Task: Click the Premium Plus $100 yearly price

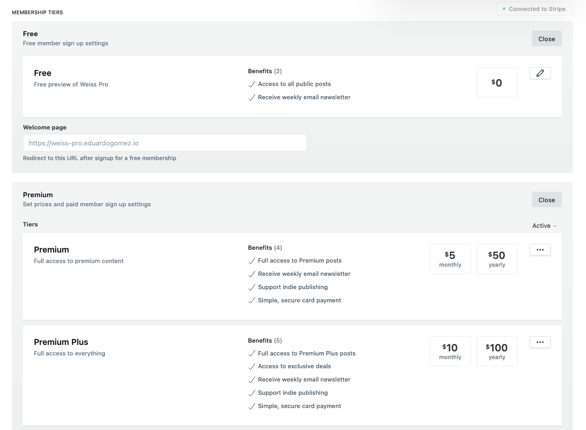Action: (497, 351)
